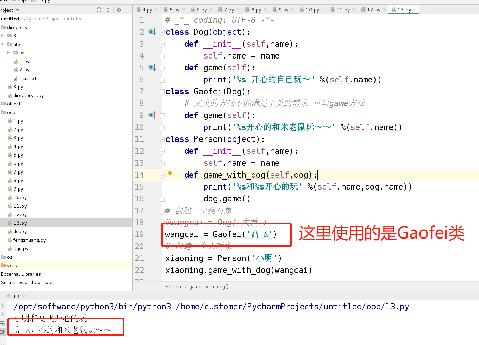Screen dimensions: 479x345
Task: Click the overridden marker on line 2
Action: point(152,32)
